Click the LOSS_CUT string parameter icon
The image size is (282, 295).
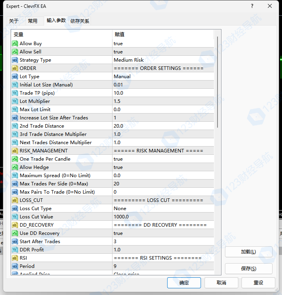[15, 200]
